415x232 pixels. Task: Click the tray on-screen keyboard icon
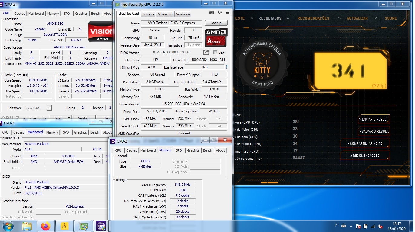[344, 226]
